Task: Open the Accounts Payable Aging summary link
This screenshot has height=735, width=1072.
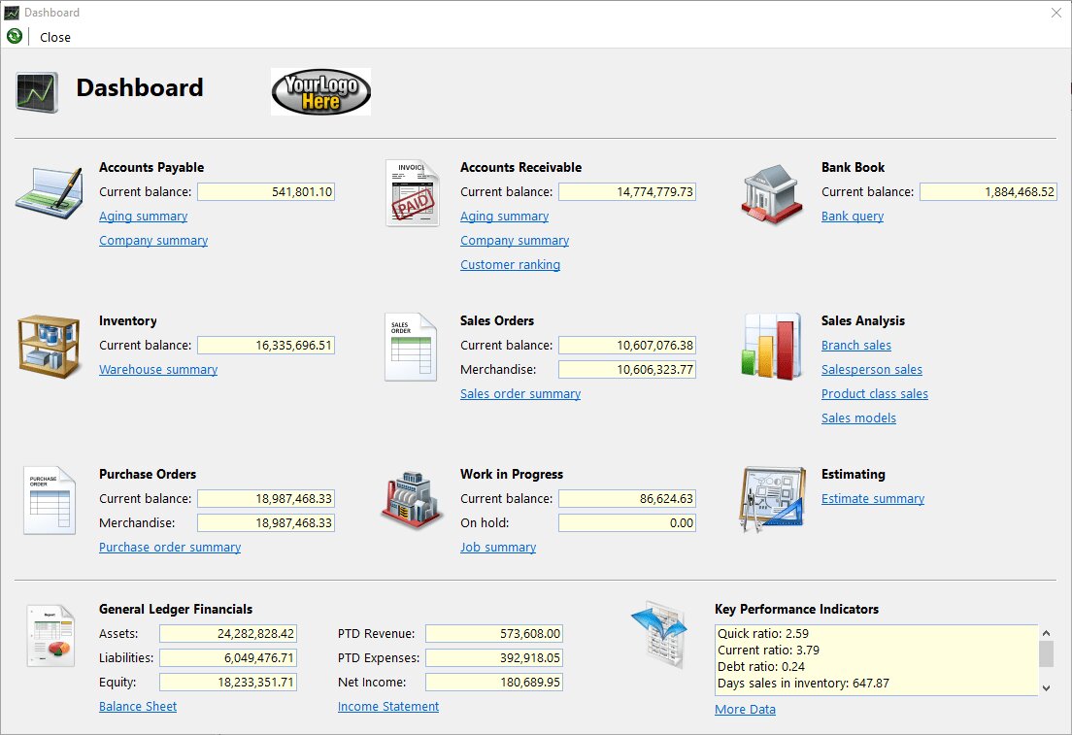Action: tap(143, 217)
